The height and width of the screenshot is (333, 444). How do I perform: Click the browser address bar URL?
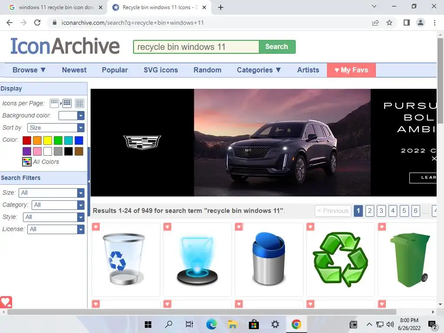coord(133,23)
